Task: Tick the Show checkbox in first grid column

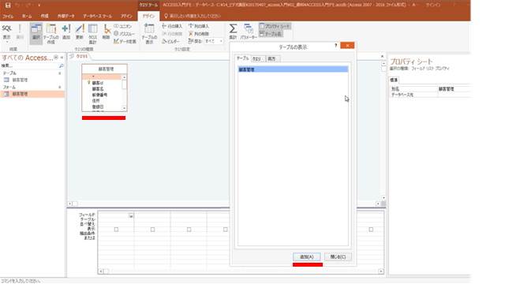Action: pos(116,230)
